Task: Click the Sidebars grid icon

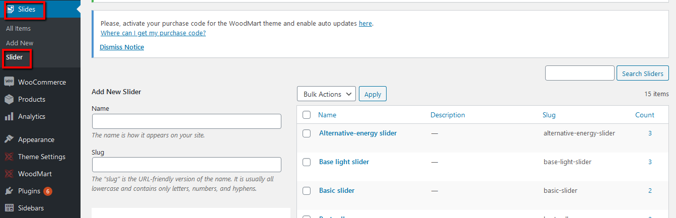Action: pos(9,208)
